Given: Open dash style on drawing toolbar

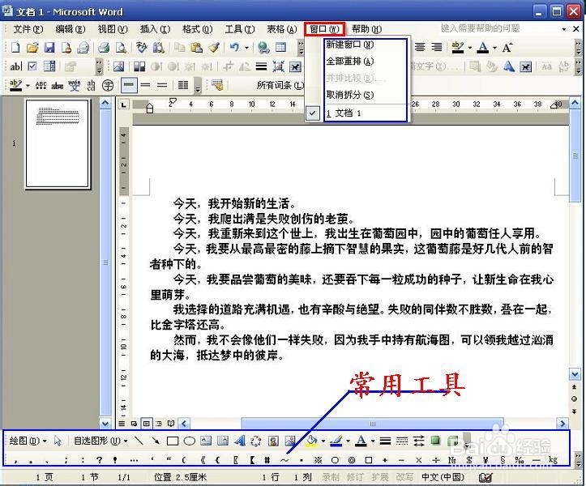Looking at the screenshot, I should pyautogui.click(x=402, y=441).
